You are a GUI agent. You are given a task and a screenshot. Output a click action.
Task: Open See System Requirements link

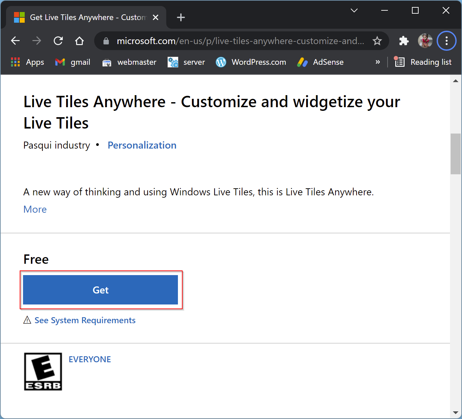coord(85,320)
